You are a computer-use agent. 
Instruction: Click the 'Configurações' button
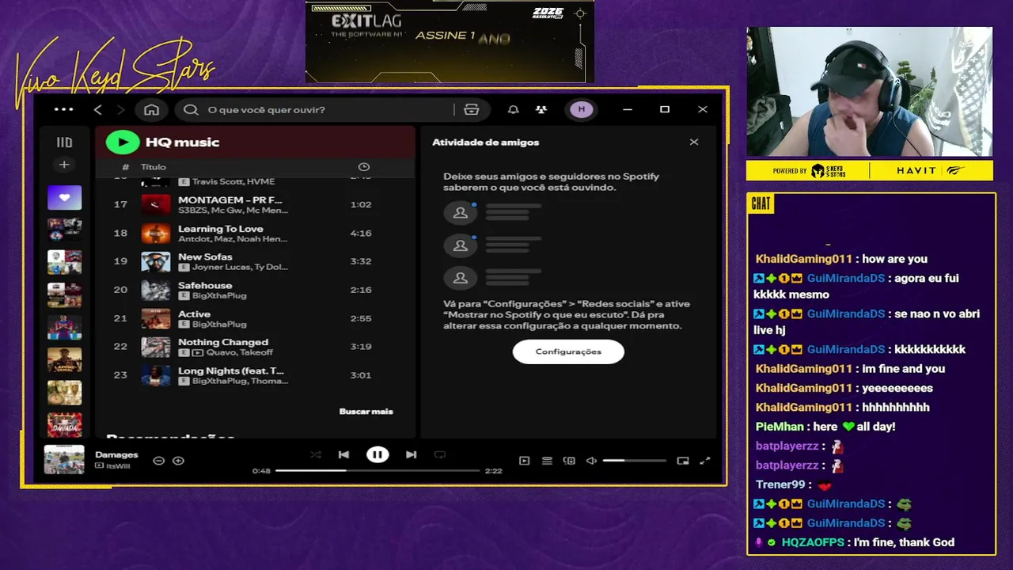(568, 351)
